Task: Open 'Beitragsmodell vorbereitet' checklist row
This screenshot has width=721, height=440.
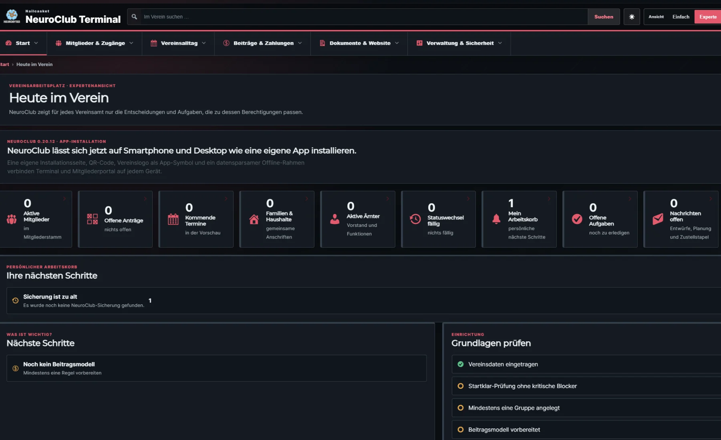Action: coord(586,430)
